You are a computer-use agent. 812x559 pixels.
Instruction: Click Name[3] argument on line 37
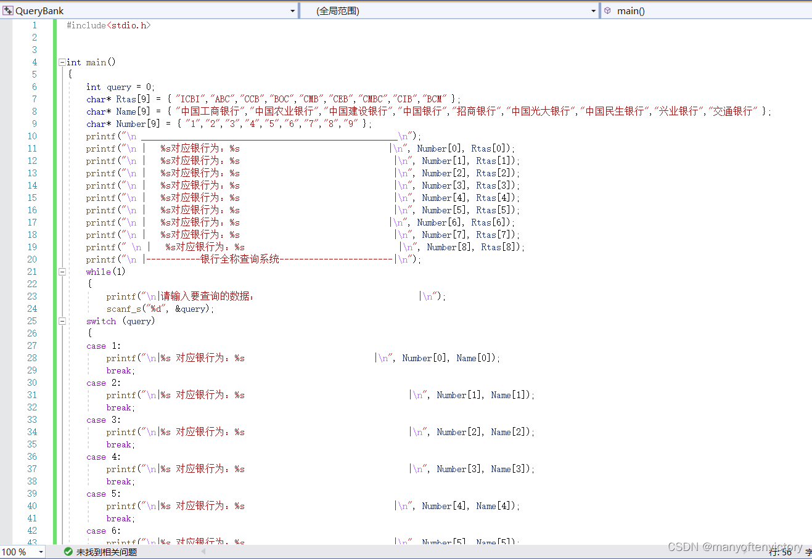509,469
